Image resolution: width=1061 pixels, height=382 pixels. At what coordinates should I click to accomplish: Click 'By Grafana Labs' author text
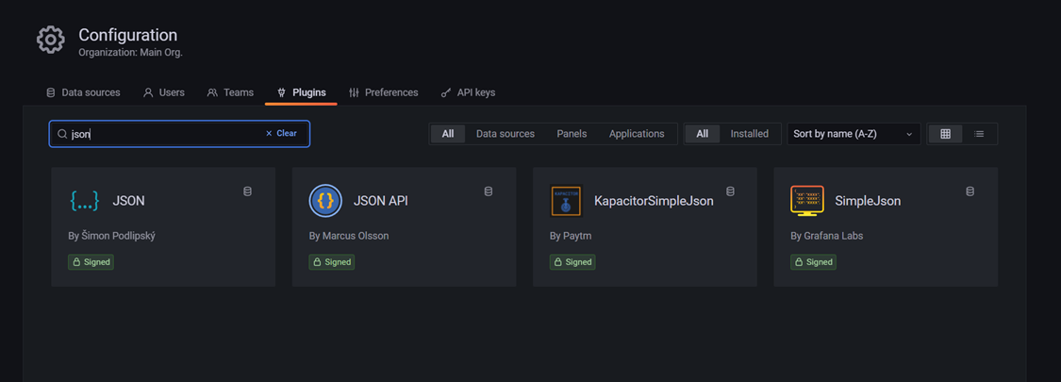[827, 237]
